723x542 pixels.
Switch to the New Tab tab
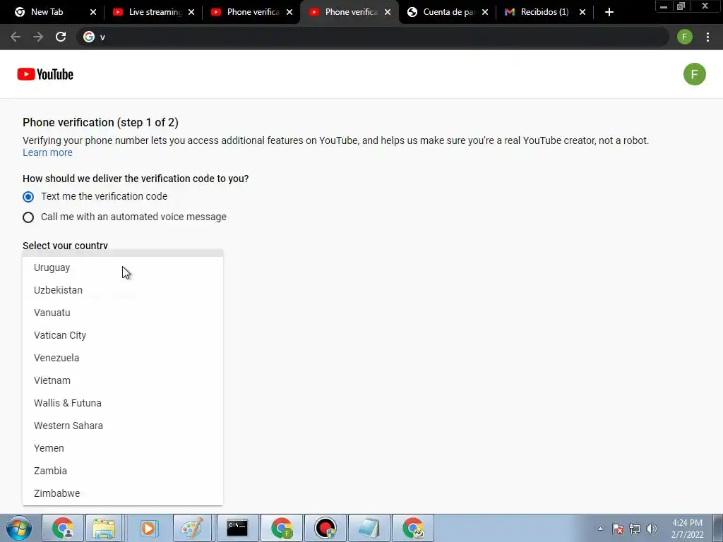coord(46,12)
